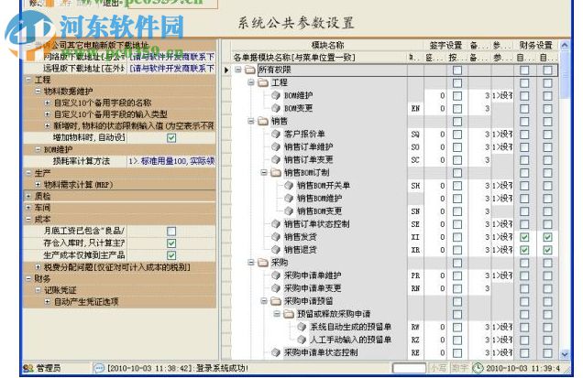This screenshot has width=583, height=378.
Task: Click SQ code cell in 客户报价单 row
Action: tap(415, 134)
